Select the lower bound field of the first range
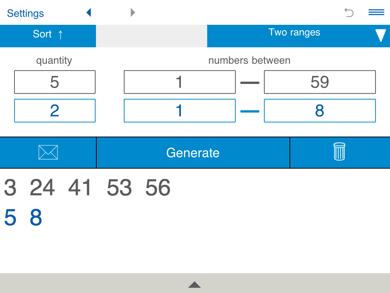The width and height of the screenshot is (390, 293). pyautogui.click(x=179, y=82)
